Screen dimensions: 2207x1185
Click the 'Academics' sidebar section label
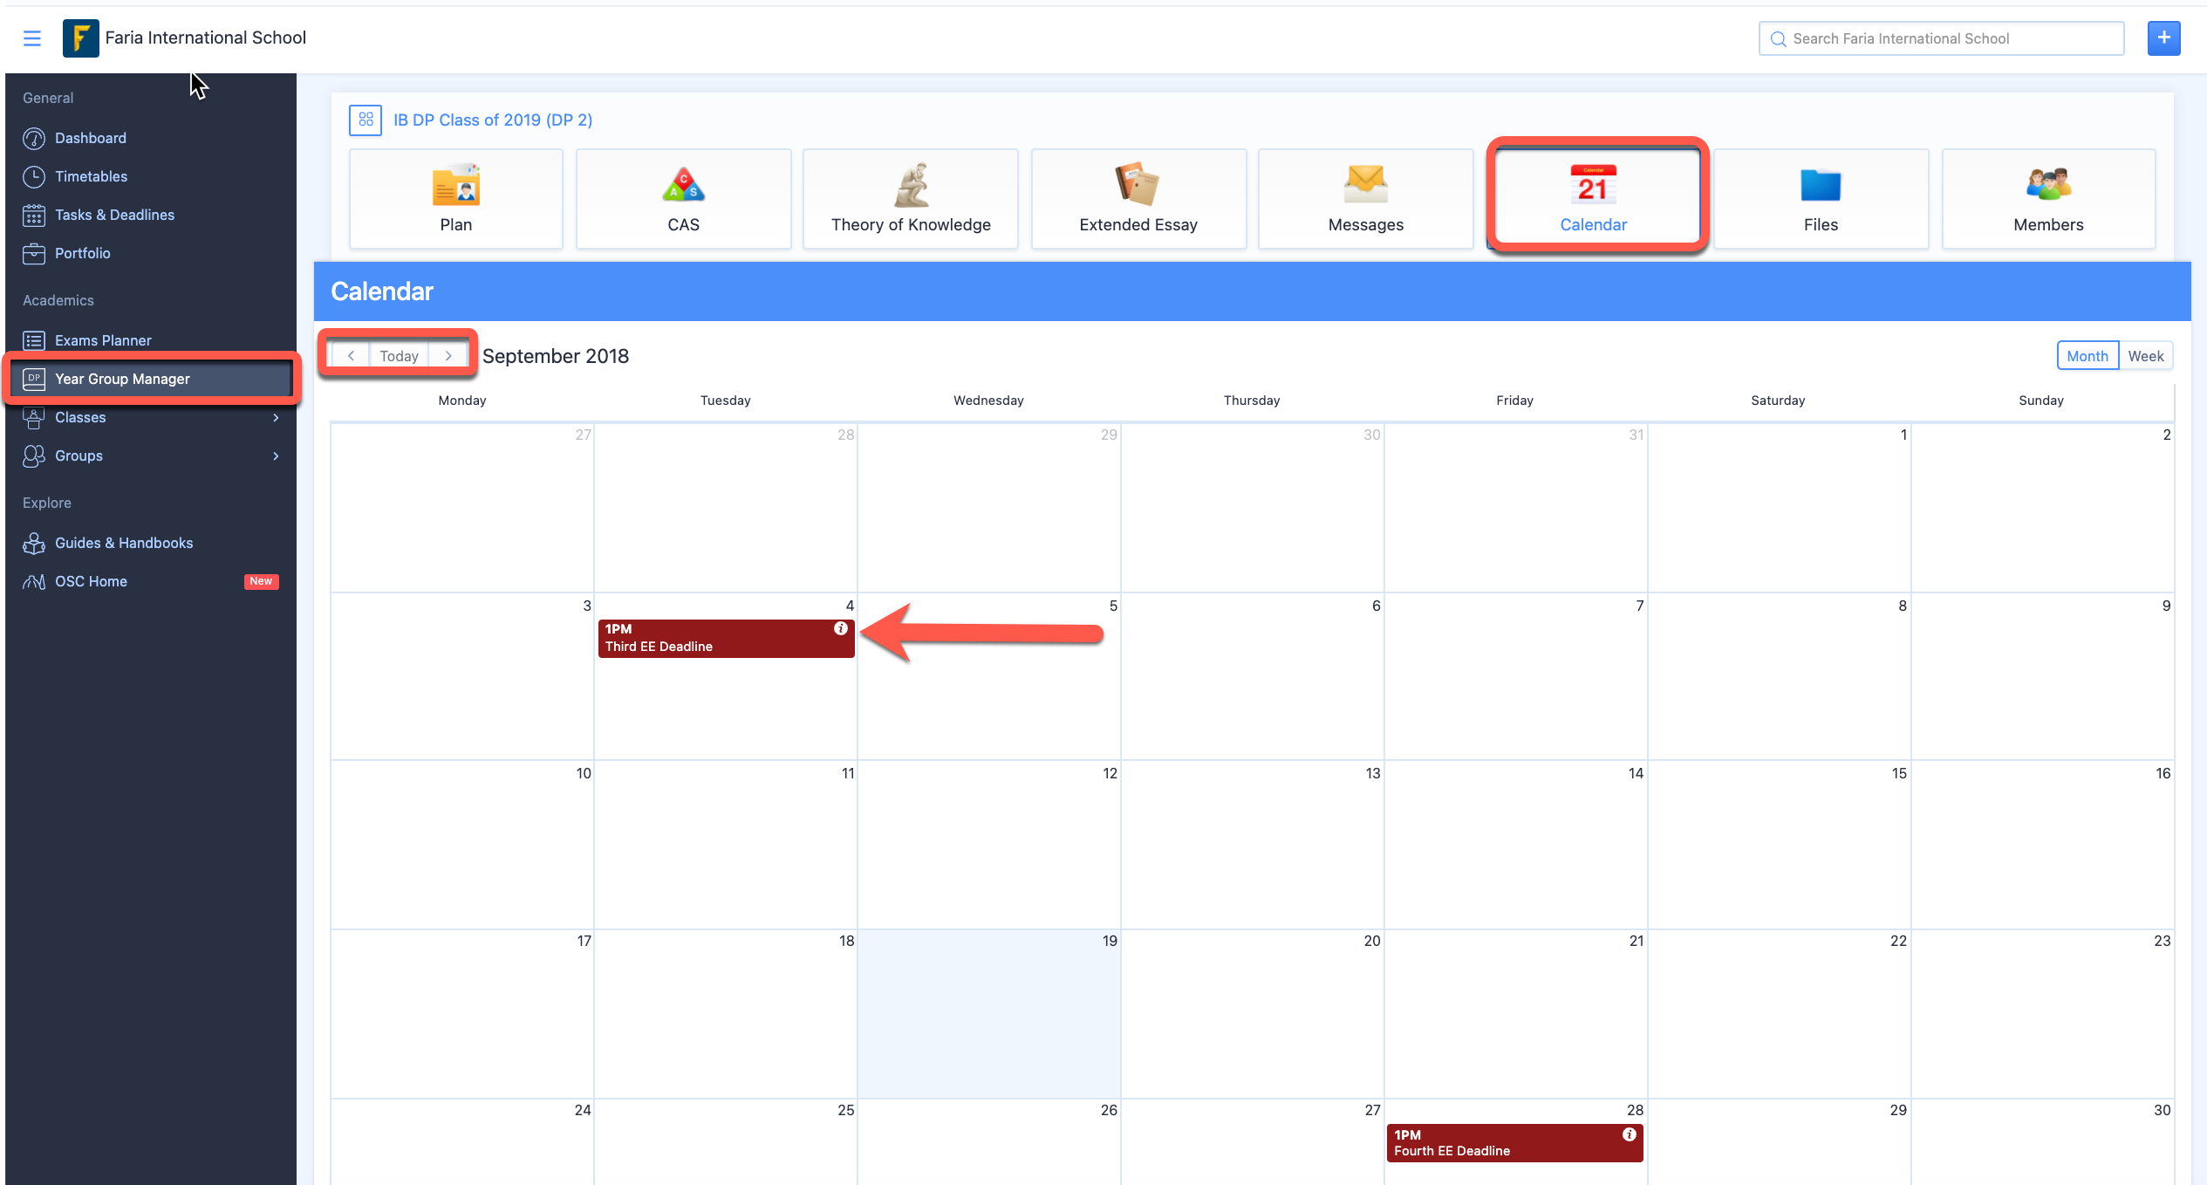(58, 300)
